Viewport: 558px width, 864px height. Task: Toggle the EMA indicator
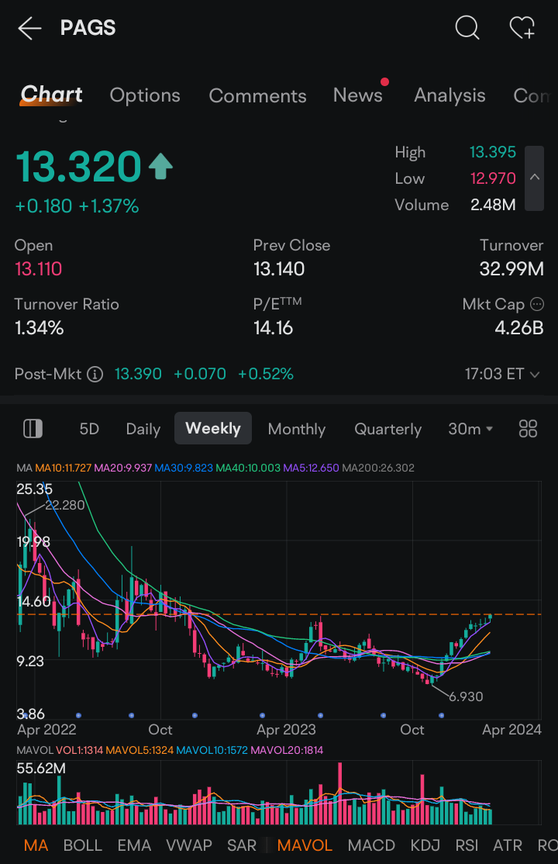134,845
